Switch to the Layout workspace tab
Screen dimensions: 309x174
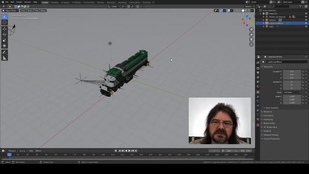[x=45, y=2]
